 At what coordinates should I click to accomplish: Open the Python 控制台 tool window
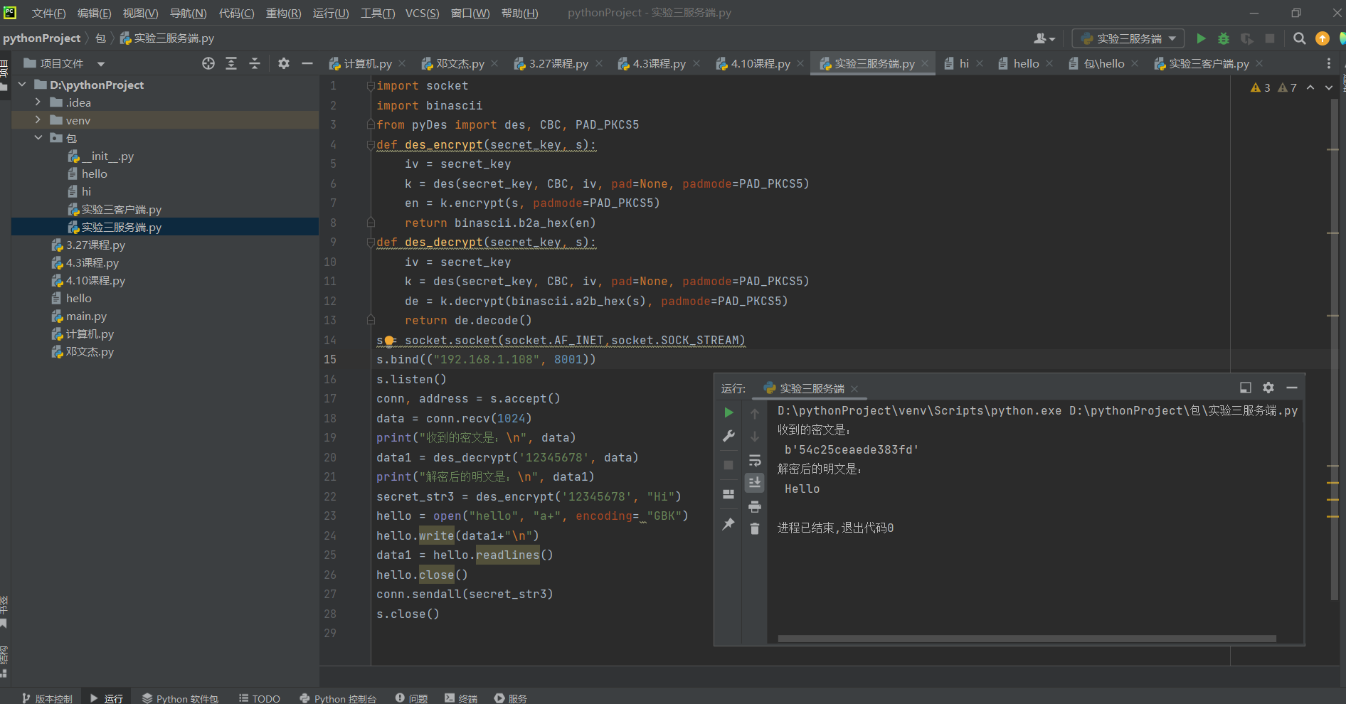pyautogui.click(x=338, y=698)
